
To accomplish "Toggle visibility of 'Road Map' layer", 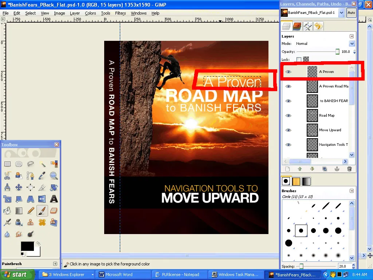I will [288, 116].
